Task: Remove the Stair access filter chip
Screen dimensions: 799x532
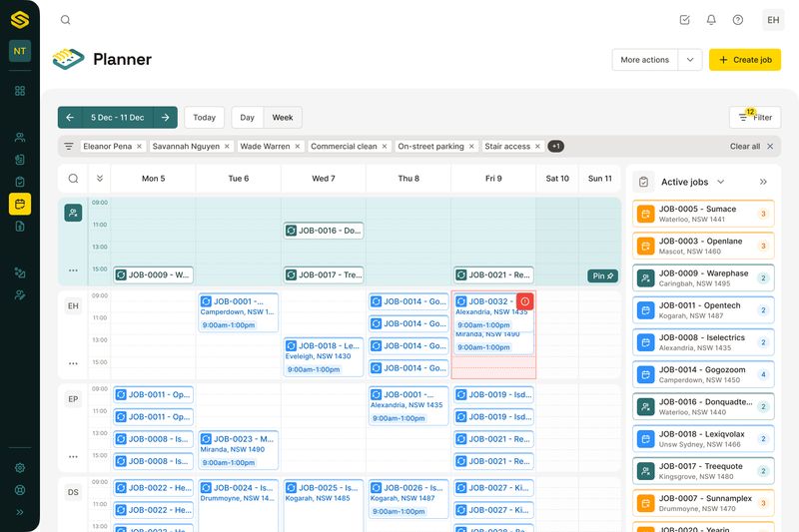Action: coord(537,146)
